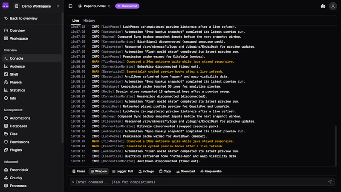This screenshot has width=341, height=192.
Task: Open the Databases page
Action: (x=32, y=126)
